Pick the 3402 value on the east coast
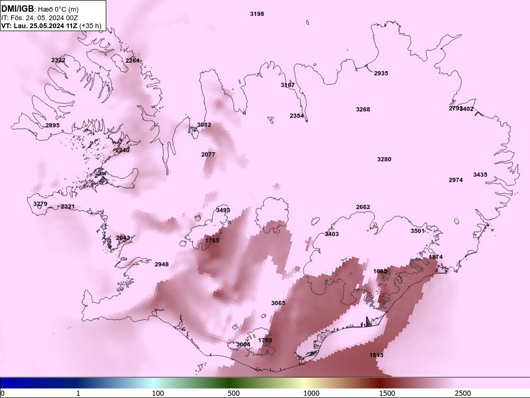This screenshot has width=530, height=398. click(467, 109)
